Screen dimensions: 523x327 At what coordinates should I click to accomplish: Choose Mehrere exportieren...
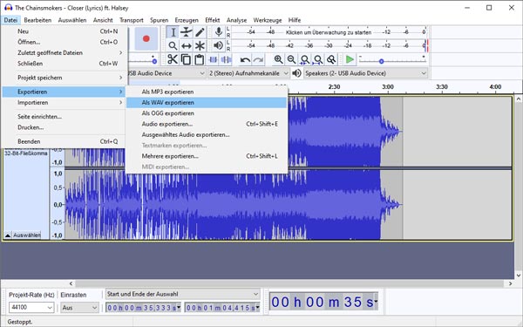click(207, 156)
